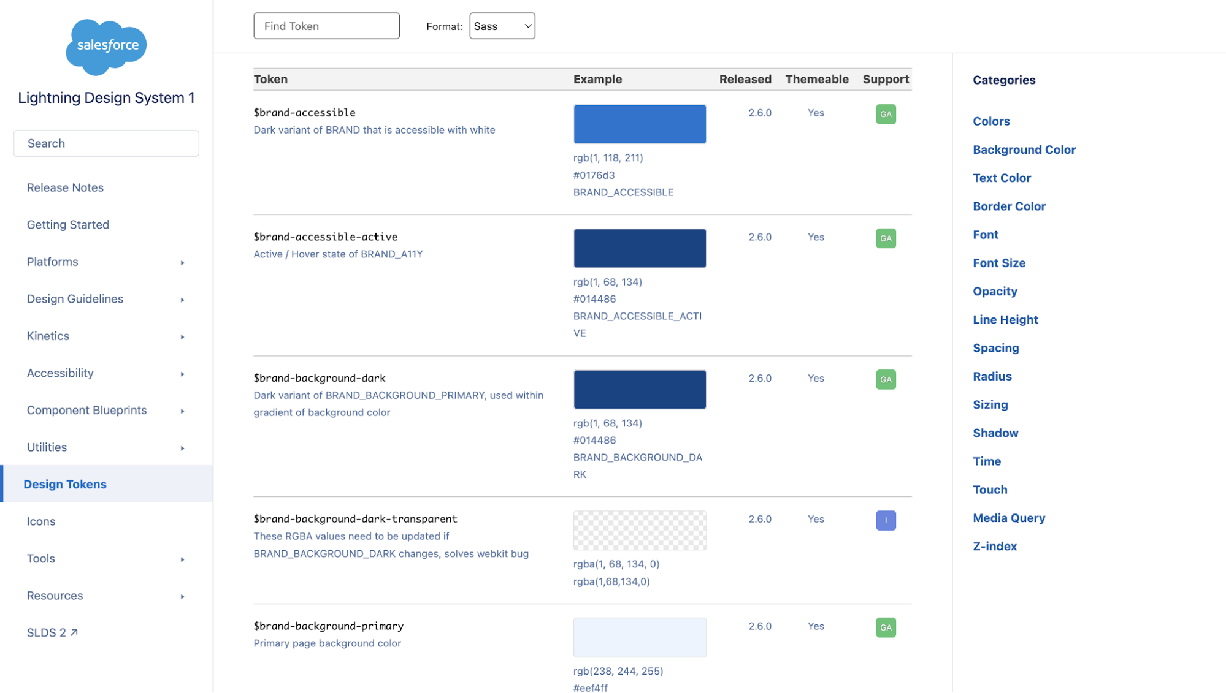Open Release Notes

pos(65,187)
